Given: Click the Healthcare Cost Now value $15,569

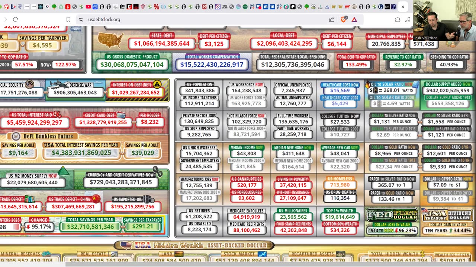Looking at the screenshot, I should [340, 91].
